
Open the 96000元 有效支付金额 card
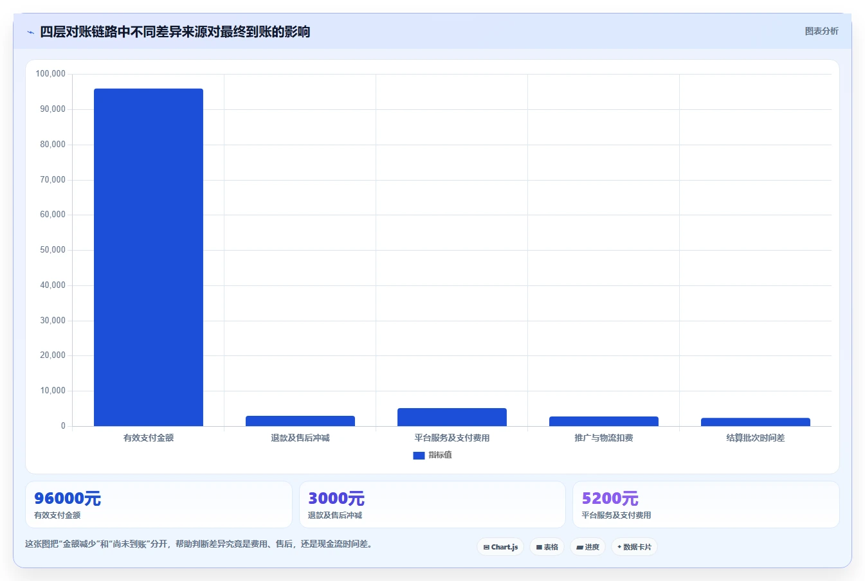pos(158,505)
